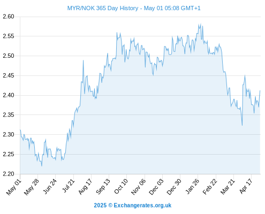The height and width of the screenshot is (214, 265).
Task: Select the Jan 26 x-axis label
Action: pos(192,187)
